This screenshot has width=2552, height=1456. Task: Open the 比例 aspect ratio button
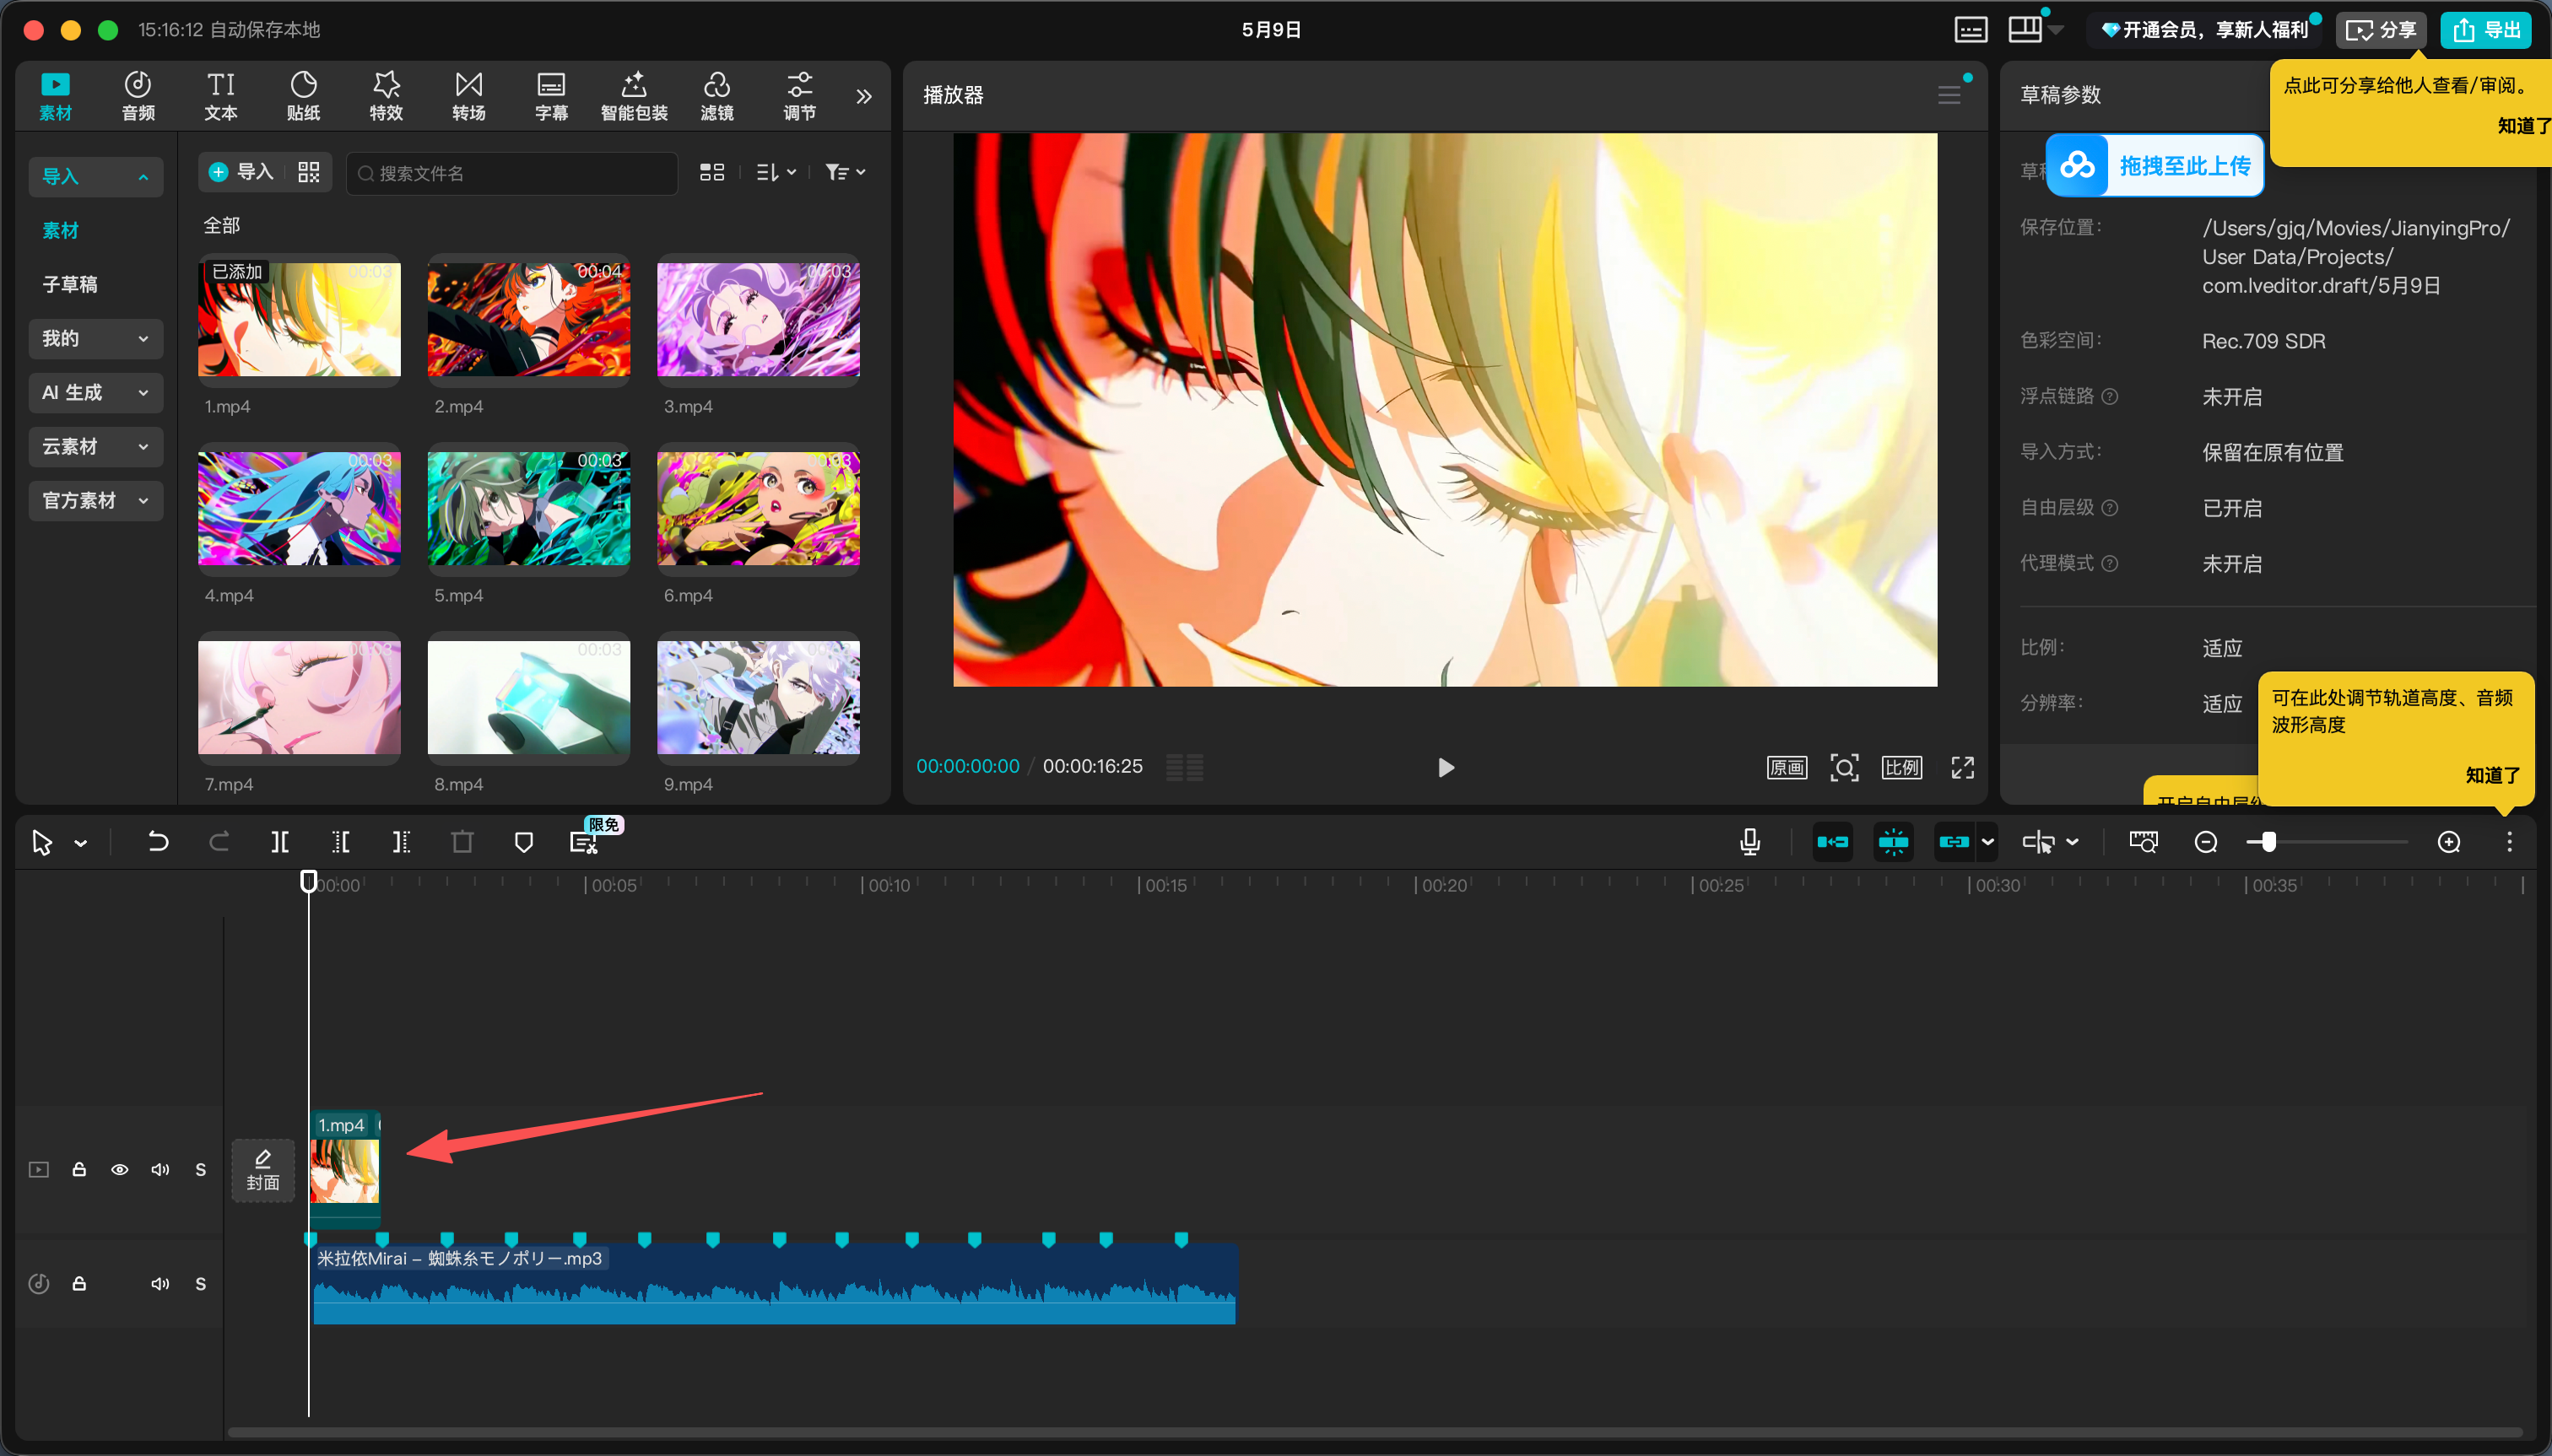[1901, 767]
